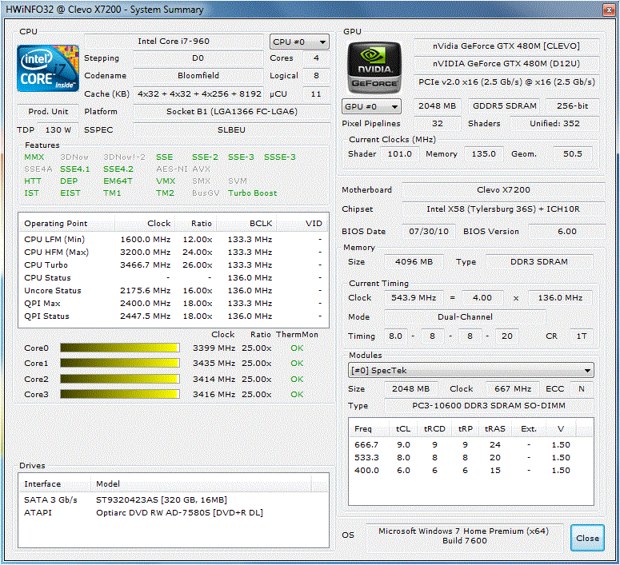Click the Turbo Boost feature label
Screen dimensions: 620x565
[x=252, y=193]
